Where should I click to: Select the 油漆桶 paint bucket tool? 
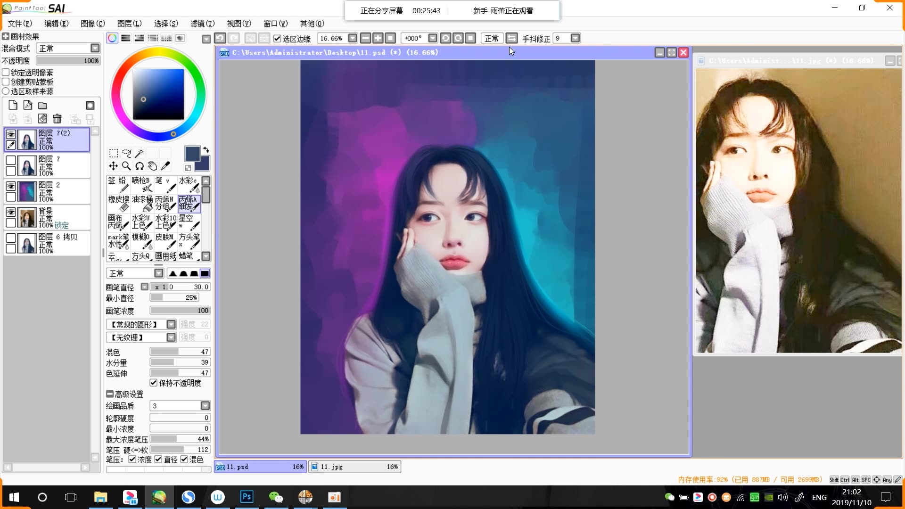(x=142, y=203)
